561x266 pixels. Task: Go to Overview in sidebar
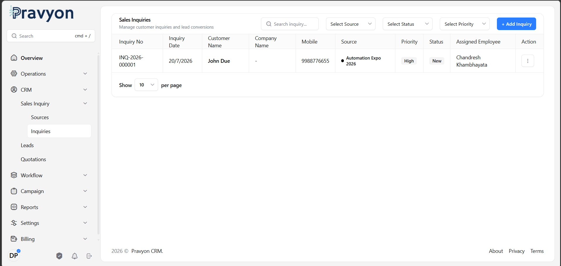[32, 58]
